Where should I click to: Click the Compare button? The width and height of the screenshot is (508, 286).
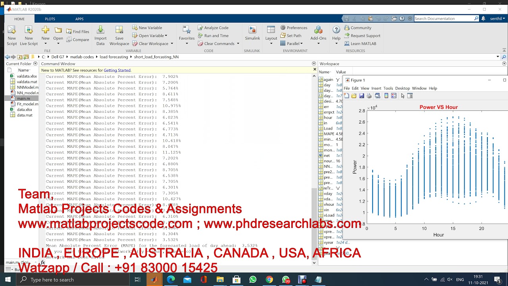(x=77, y=40)
